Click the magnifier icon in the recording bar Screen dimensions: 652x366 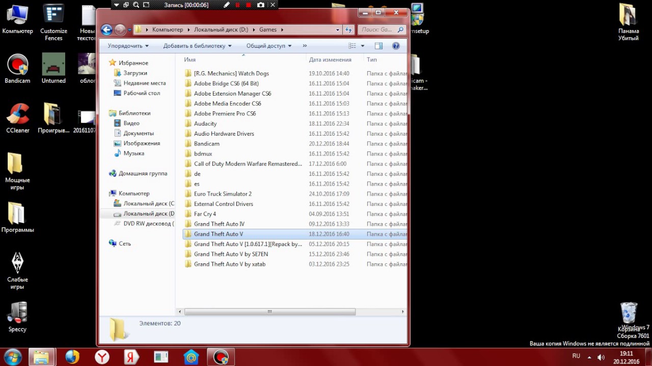136,5
